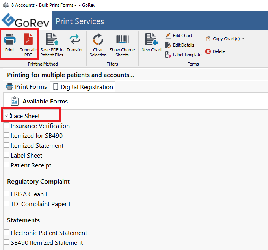Click the Edit Details label
Image resolution: width=268 pixels, height=250 pixels.
coord(184,45)
